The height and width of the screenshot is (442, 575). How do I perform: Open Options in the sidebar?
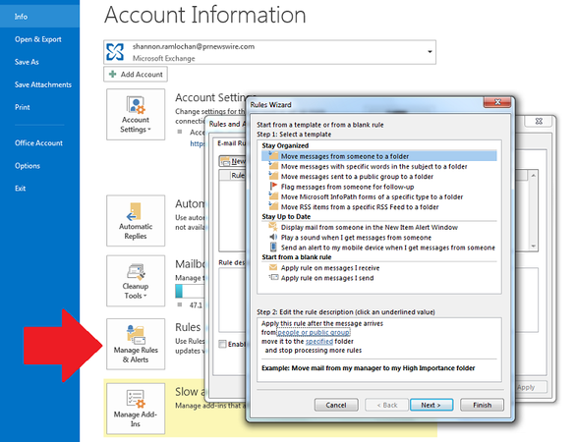(28, 166)
